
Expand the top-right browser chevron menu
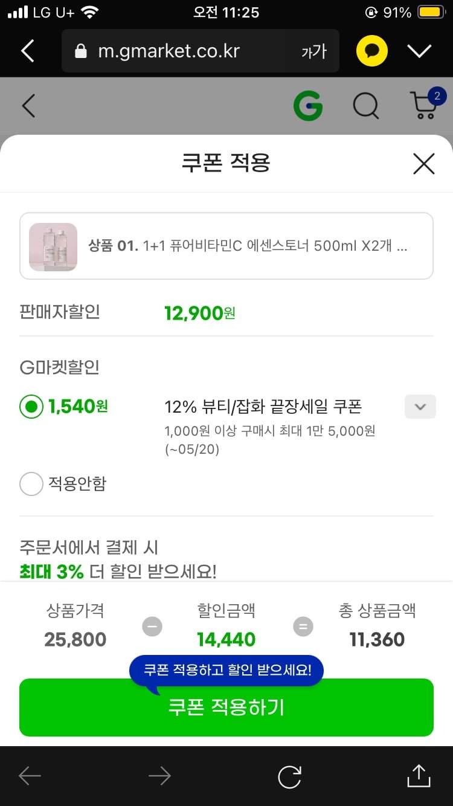click(x=419, y=51)
